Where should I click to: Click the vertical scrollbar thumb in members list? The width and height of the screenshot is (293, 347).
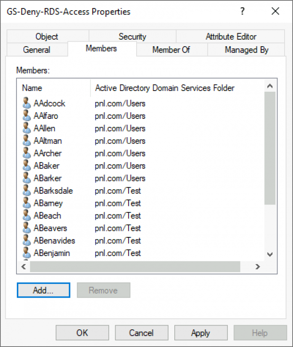pos(270,149)
